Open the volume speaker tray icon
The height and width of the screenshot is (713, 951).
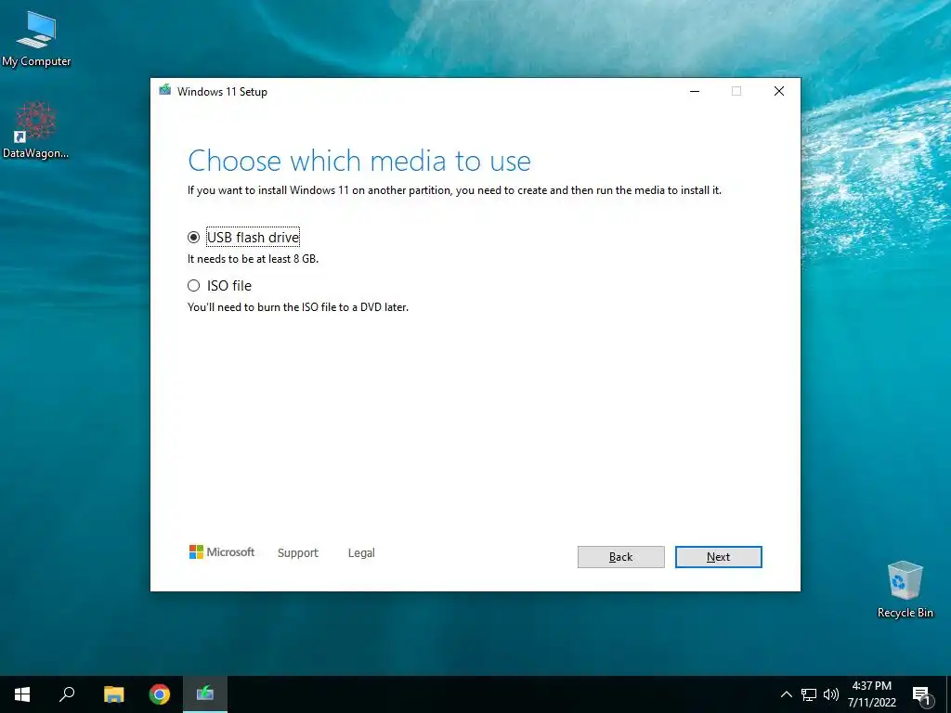click(831, 694)
